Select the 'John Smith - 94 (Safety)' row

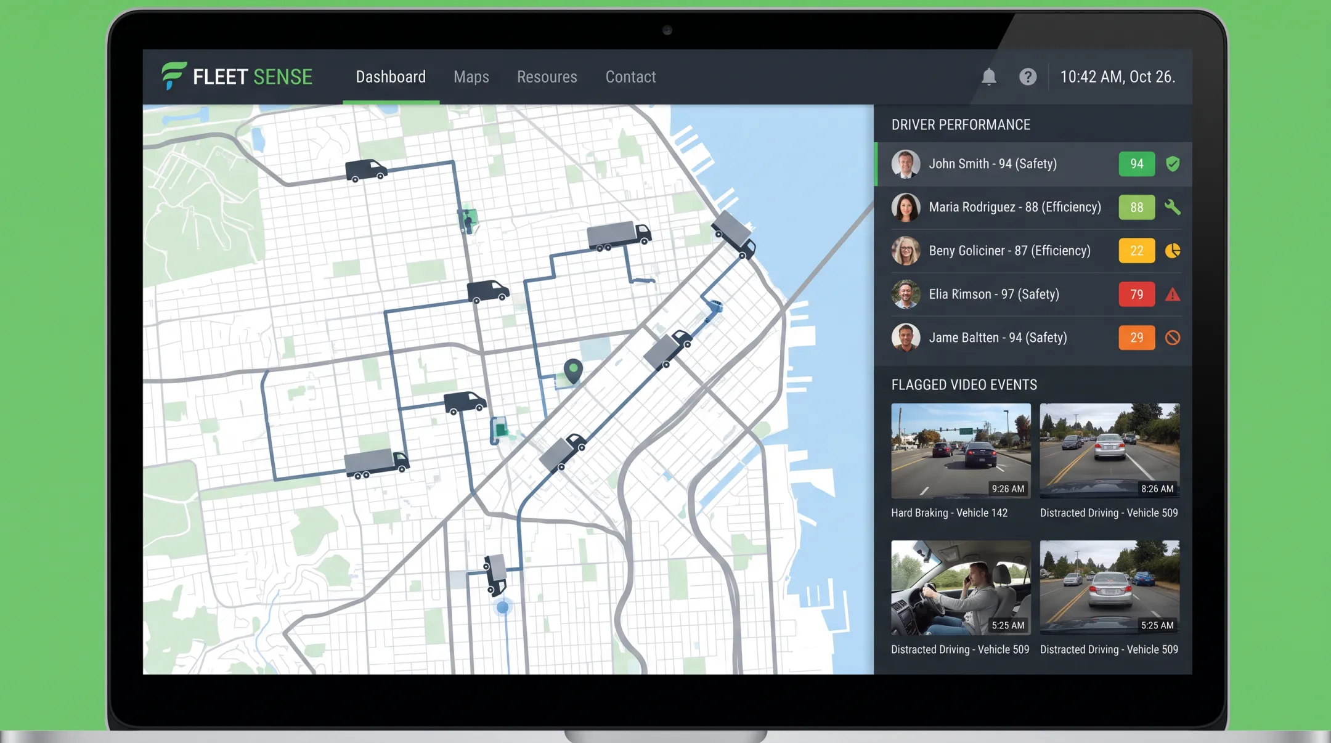(x=1033, y=164)
